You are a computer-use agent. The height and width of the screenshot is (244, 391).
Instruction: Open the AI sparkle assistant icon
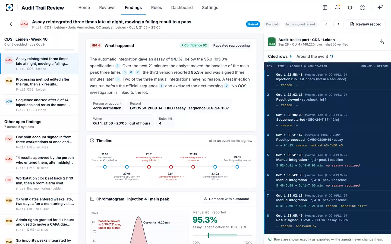click(x=380, y=7)
